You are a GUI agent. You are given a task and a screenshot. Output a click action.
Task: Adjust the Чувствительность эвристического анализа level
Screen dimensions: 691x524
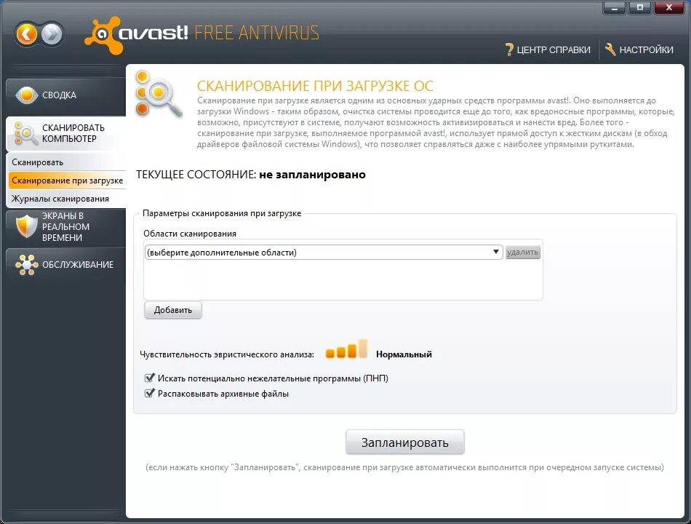pos(347,350)
